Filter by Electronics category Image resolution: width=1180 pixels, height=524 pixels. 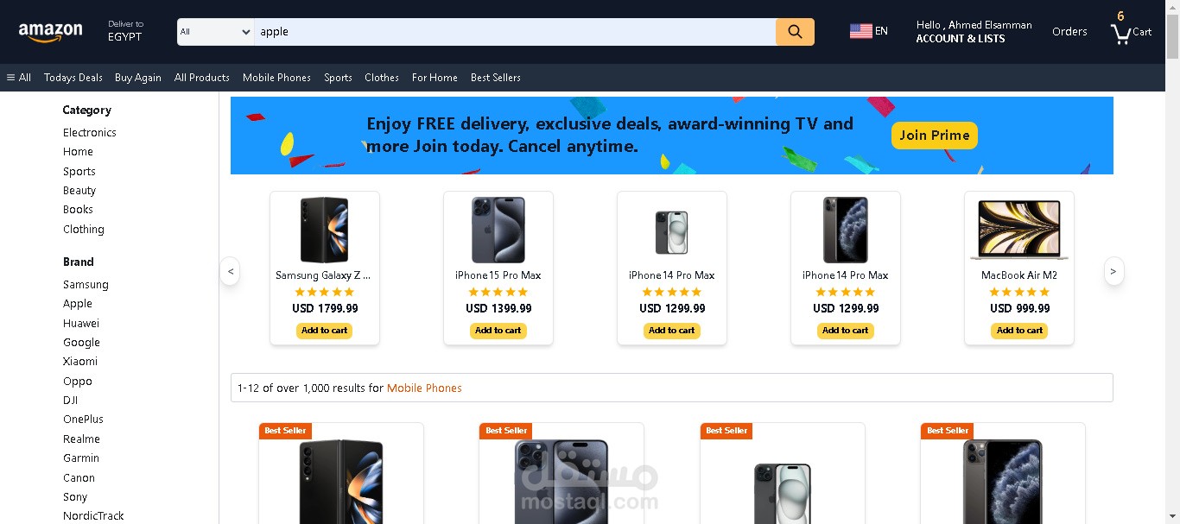coord(90,133)
